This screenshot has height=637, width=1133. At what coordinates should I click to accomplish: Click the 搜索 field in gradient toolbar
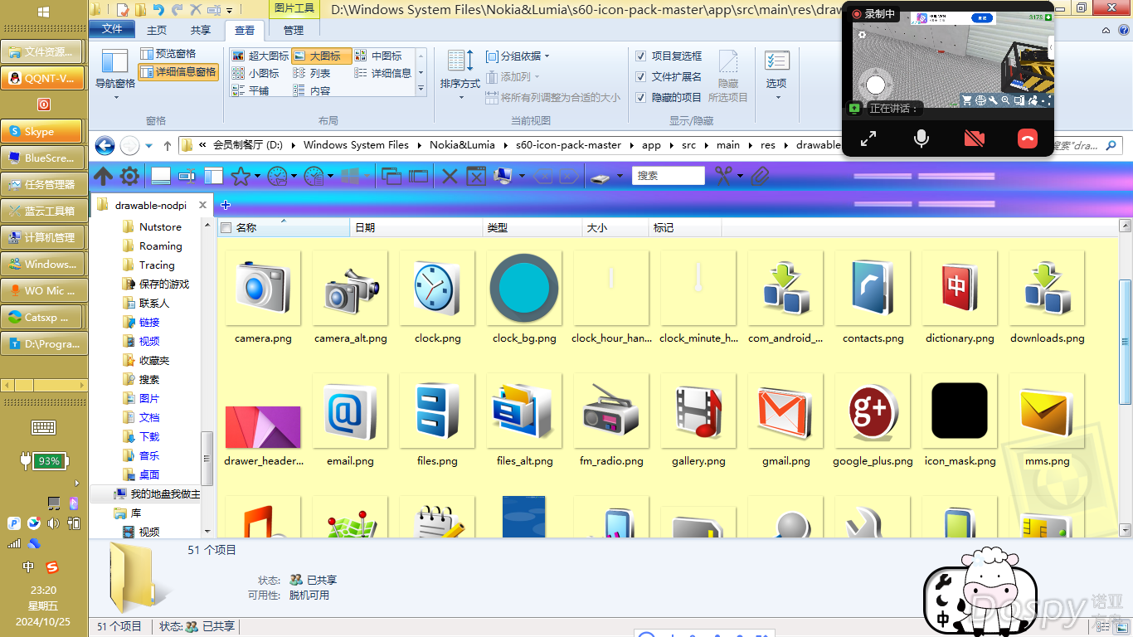(x=669, y=176)
